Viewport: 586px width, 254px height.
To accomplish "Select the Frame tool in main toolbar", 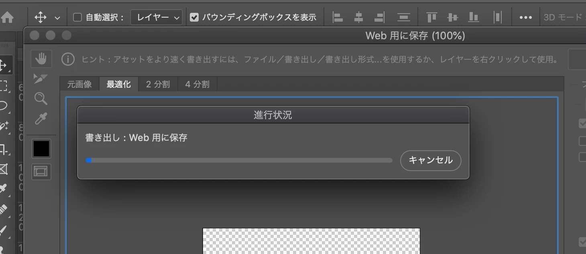I will click(3, 169).
